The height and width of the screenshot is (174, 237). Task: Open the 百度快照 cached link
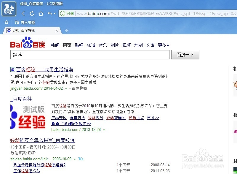pyautogui.click(x=79, y=88)
